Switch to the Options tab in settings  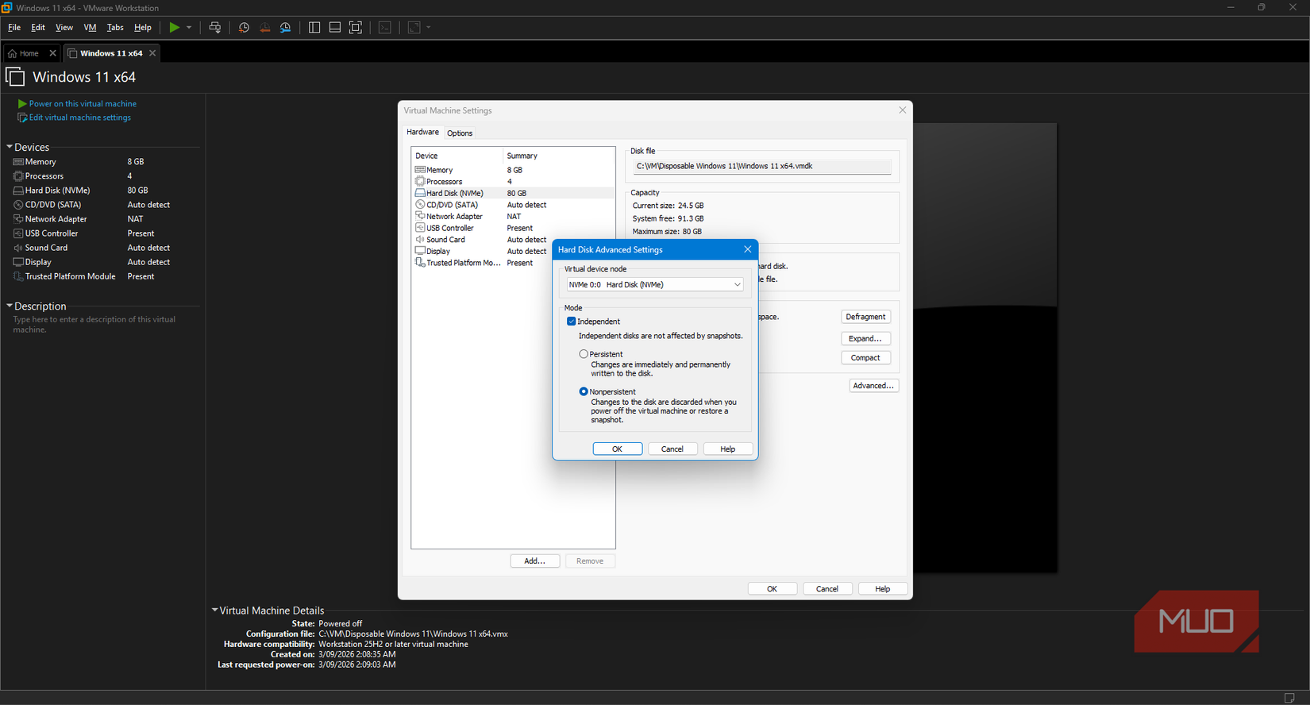[460, 133]
